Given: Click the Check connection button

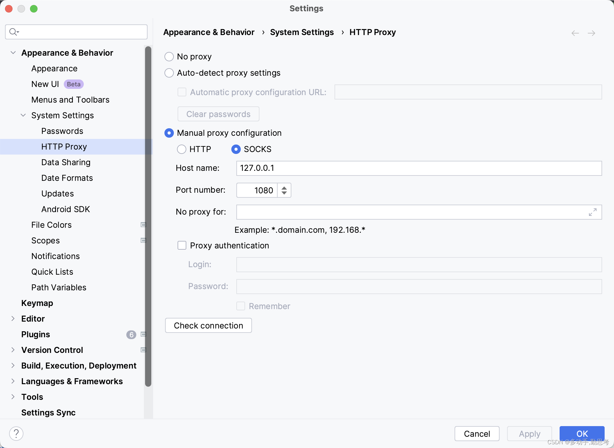Looking at the screenshot, I should click(209, 325).
